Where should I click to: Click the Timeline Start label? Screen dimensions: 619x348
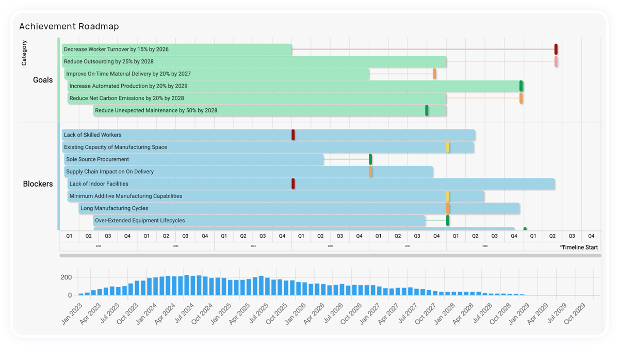(x=579, y=247)
